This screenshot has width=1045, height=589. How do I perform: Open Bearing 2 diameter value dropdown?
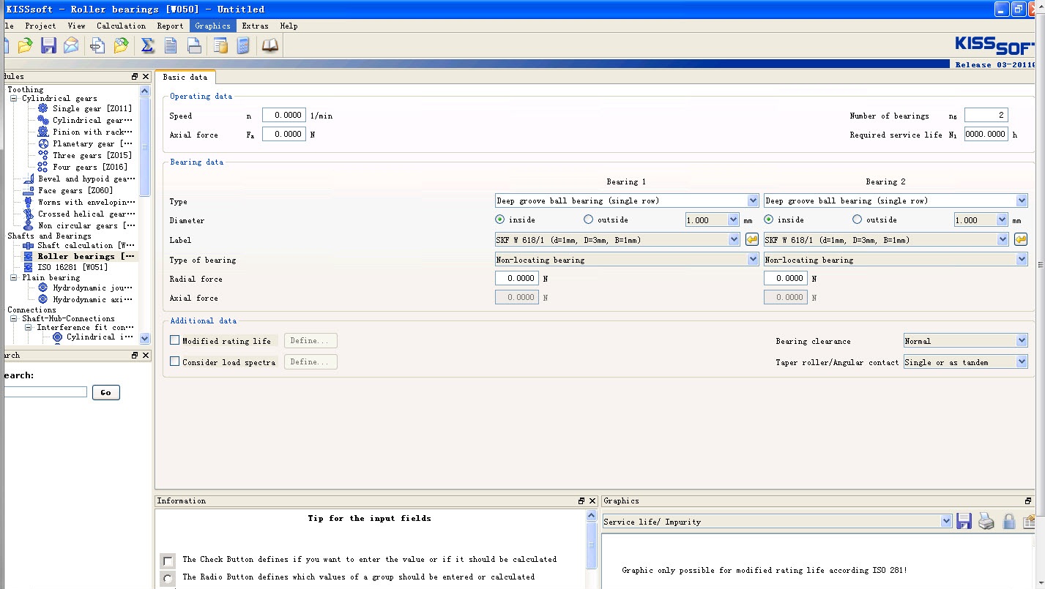click(981, 220)
